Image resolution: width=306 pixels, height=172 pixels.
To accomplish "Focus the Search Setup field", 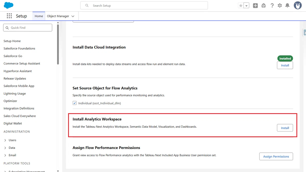I will click(x=144, y=5).
